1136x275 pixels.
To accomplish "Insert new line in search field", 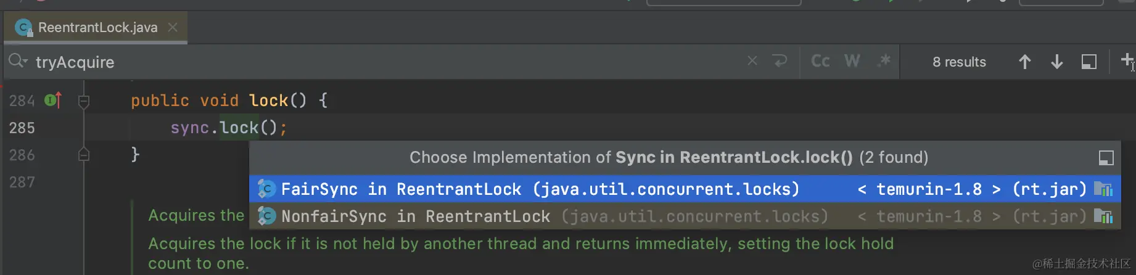I will tap(780, 61).
